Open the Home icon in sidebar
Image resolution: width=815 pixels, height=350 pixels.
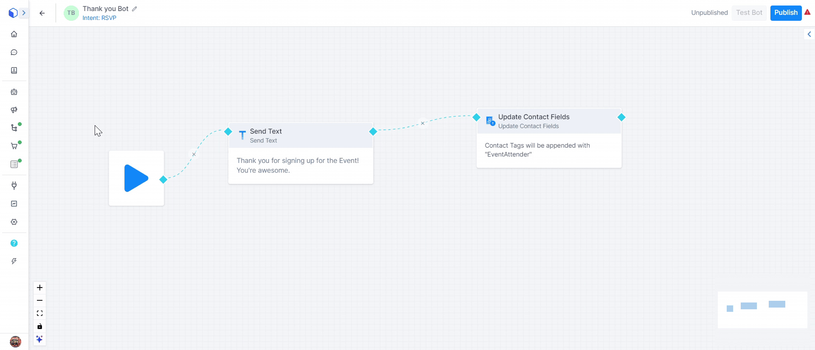tap(14, 34)
